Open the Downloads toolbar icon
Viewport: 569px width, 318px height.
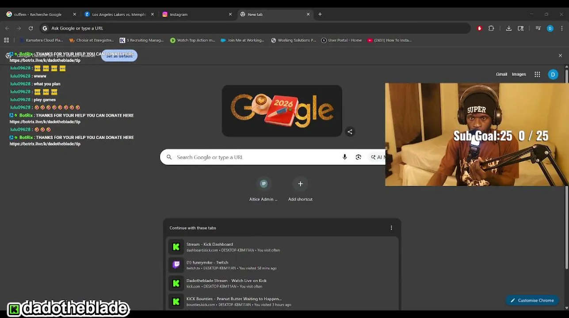coord(509,28)
